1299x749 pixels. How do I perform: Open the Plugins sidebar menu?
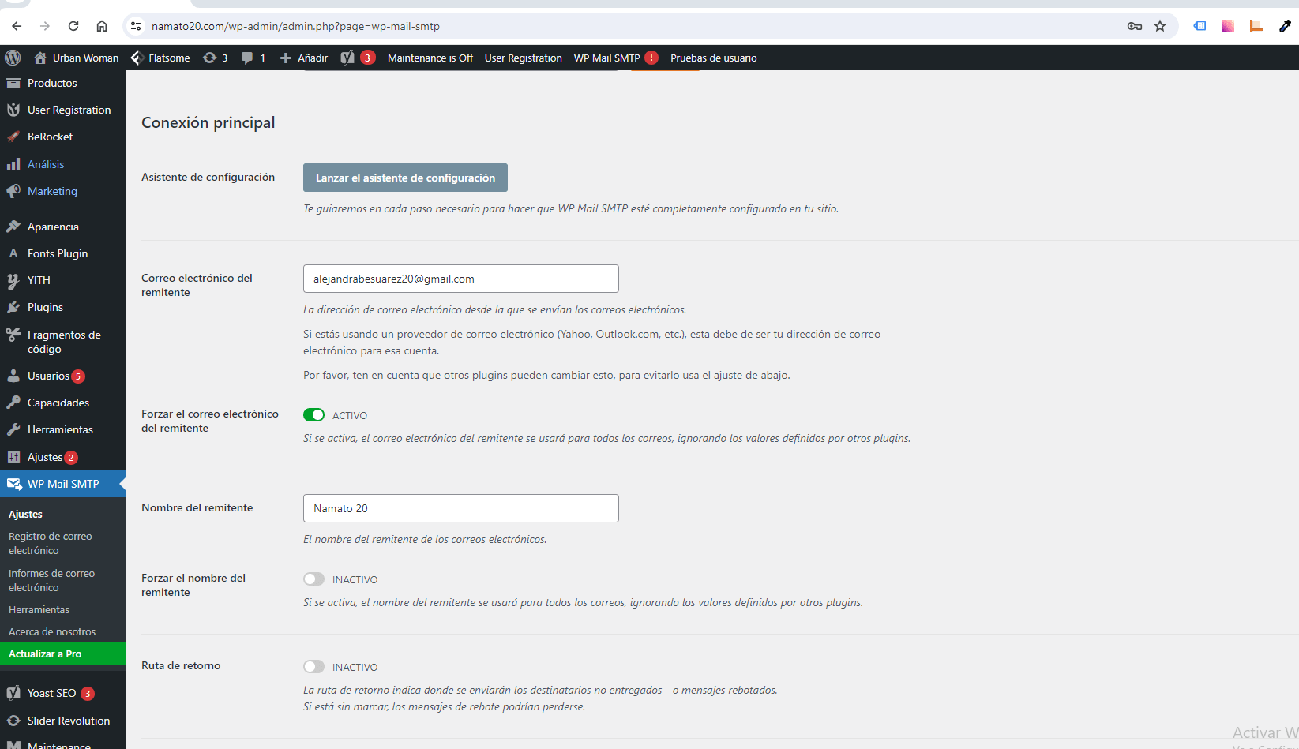pyautogui.click(x=62, y=307)
